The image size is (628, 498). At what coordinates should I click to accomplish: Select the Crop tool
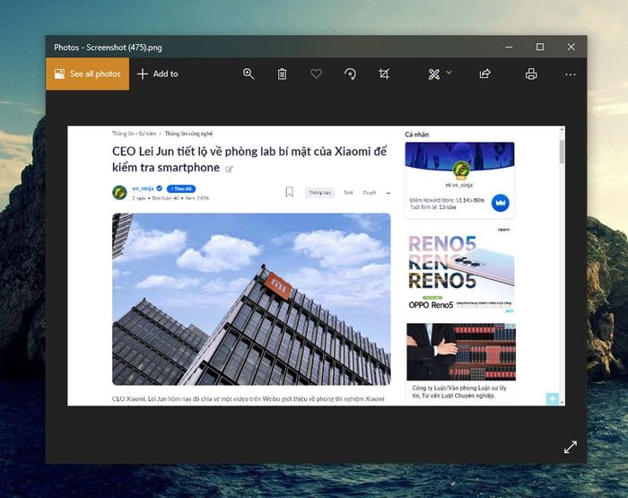point(384,74)
